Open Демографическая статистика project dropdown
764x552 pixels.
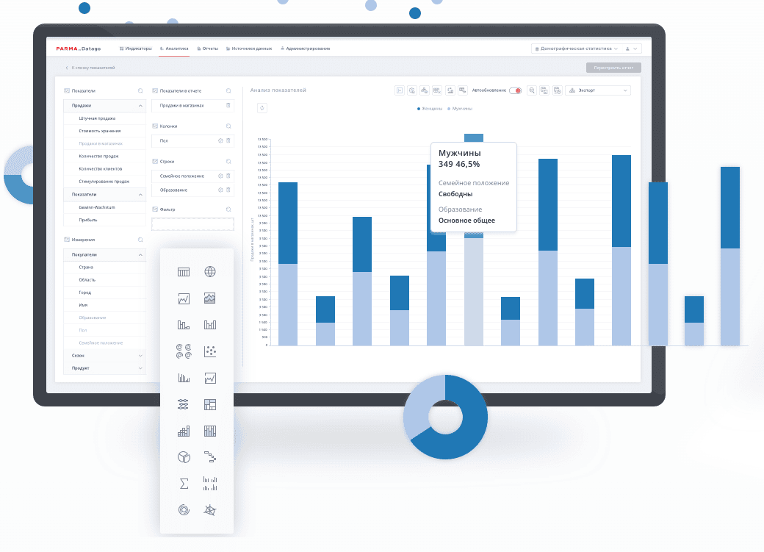575,49
